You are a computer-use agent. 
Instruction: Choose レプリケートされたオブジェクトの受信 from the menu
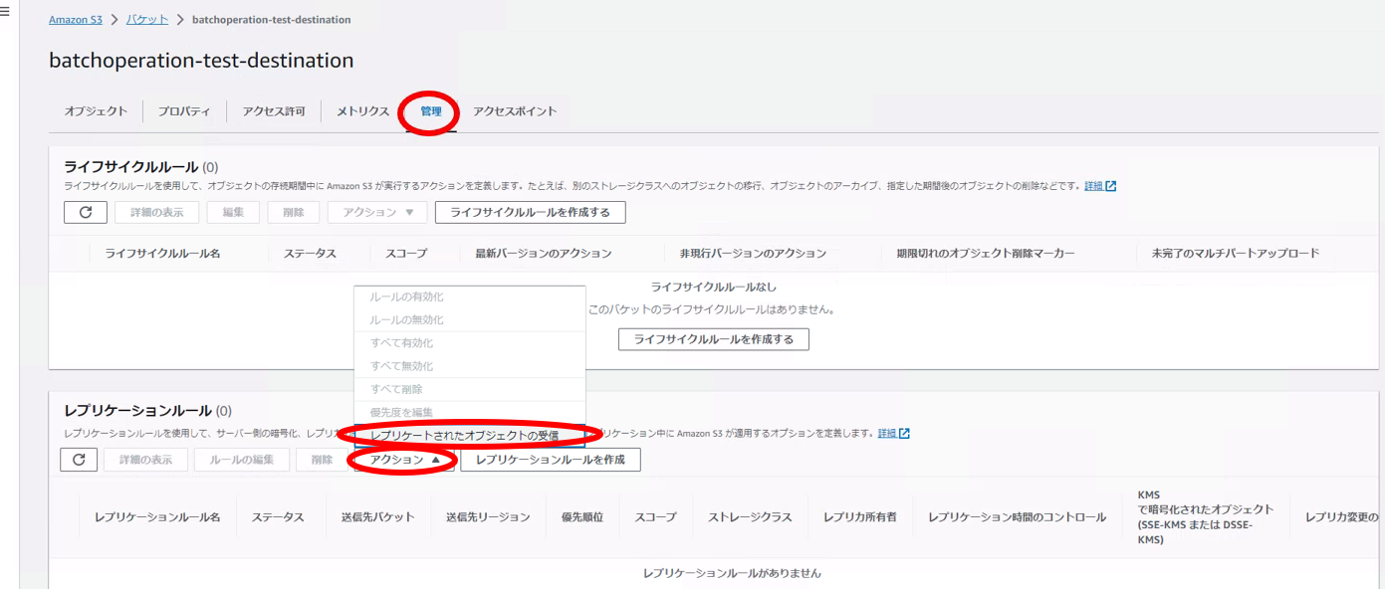click(464, 435)
